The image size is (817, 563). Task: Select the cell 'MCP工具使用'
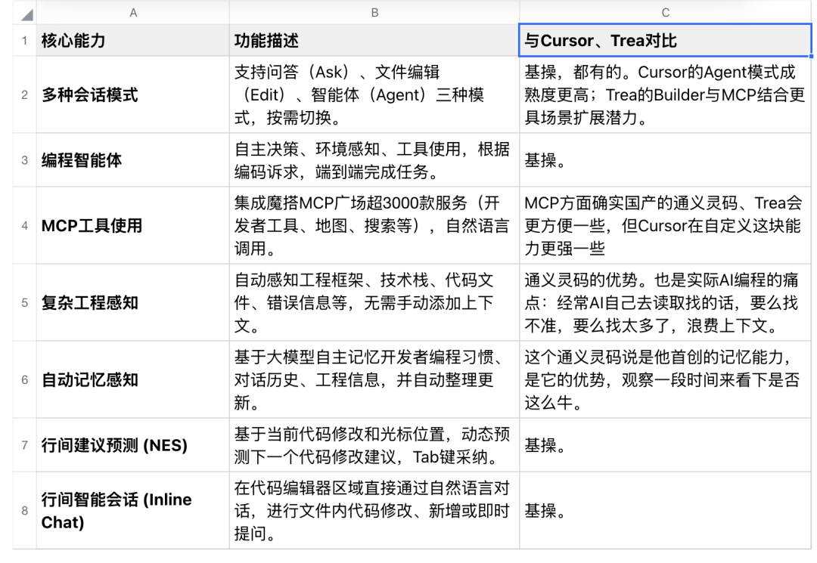click(133, 226)
